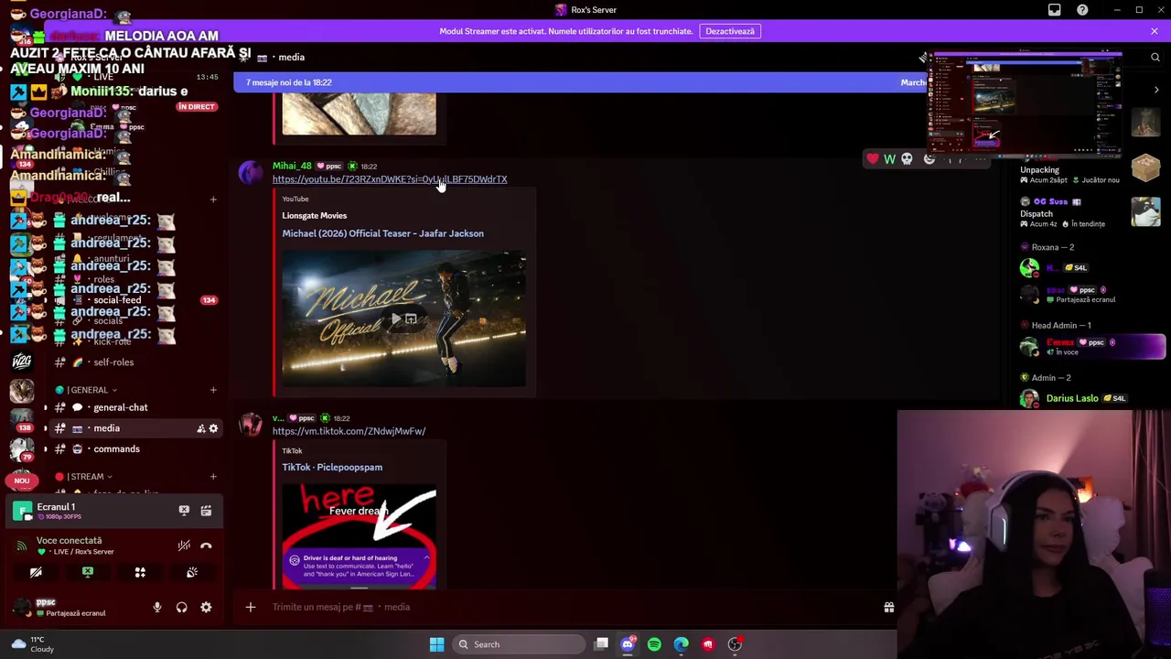Image resolution: width=1171 pixels, height=659 pixels.
Task: Open Task View on taskbar
Action: click(601, 644)
